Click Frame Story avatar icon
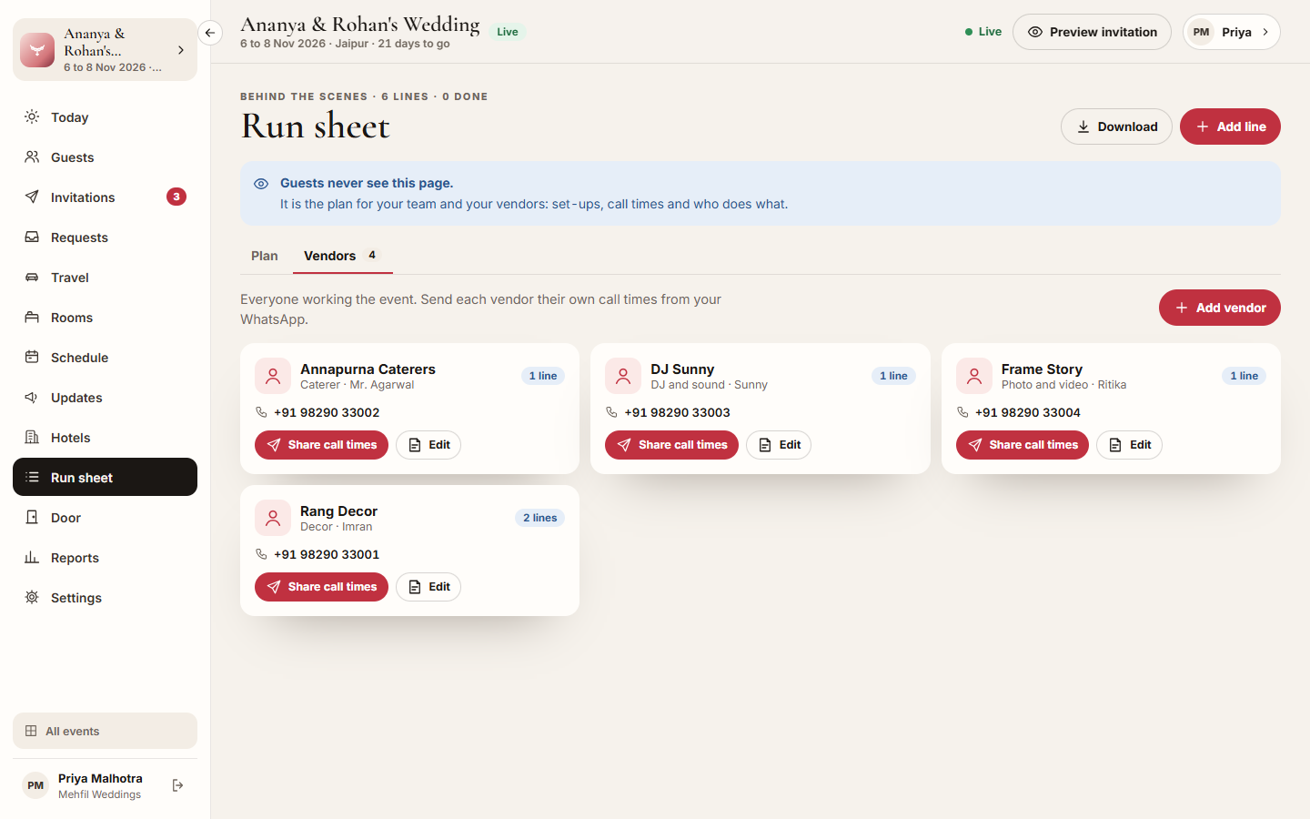This screenshot has height=819, width=1310. click(x=974, y=376)
